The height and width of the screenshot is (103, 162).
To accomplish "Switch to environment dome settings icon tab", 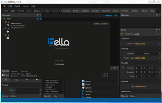I will [x=27, y=80].
